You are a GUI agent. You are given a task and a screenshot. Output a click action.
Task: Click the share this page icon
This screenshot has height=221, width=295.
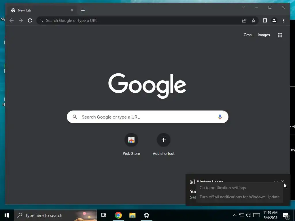244,20
